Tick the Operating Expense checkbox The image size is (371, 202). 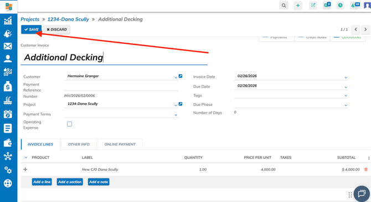click(69, 124)
